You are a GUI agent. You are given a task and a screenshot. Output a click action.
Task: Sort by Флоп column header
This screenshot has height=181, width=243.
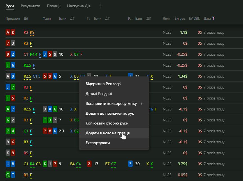click(x=47, y=19)
